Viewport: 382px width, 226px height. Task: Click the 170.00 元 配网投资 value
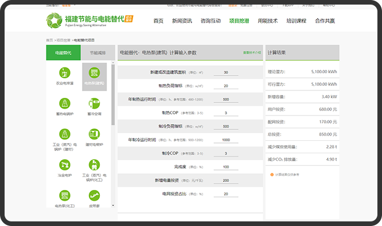tap(328, 122)
